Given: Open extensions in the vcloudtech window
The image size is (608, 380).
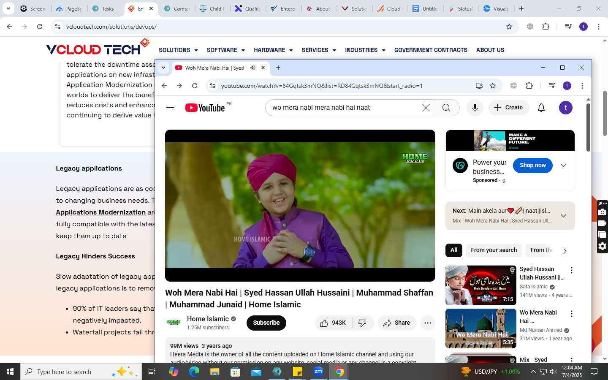Looking at the screenshot, I should [x=546, y=27].
